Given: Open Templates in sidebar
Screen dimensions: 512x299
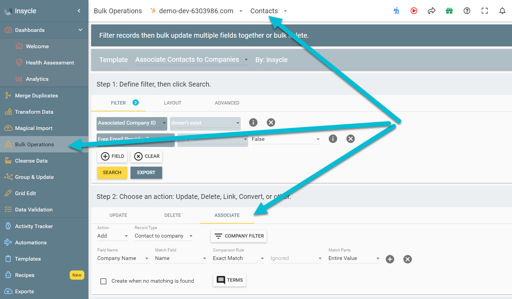Looking at the screenshot, I should coord(44,259).
